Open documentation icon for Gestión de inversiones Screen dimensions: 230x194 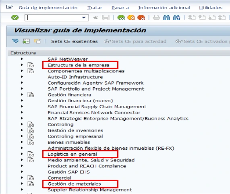click(x=31, y=130)
